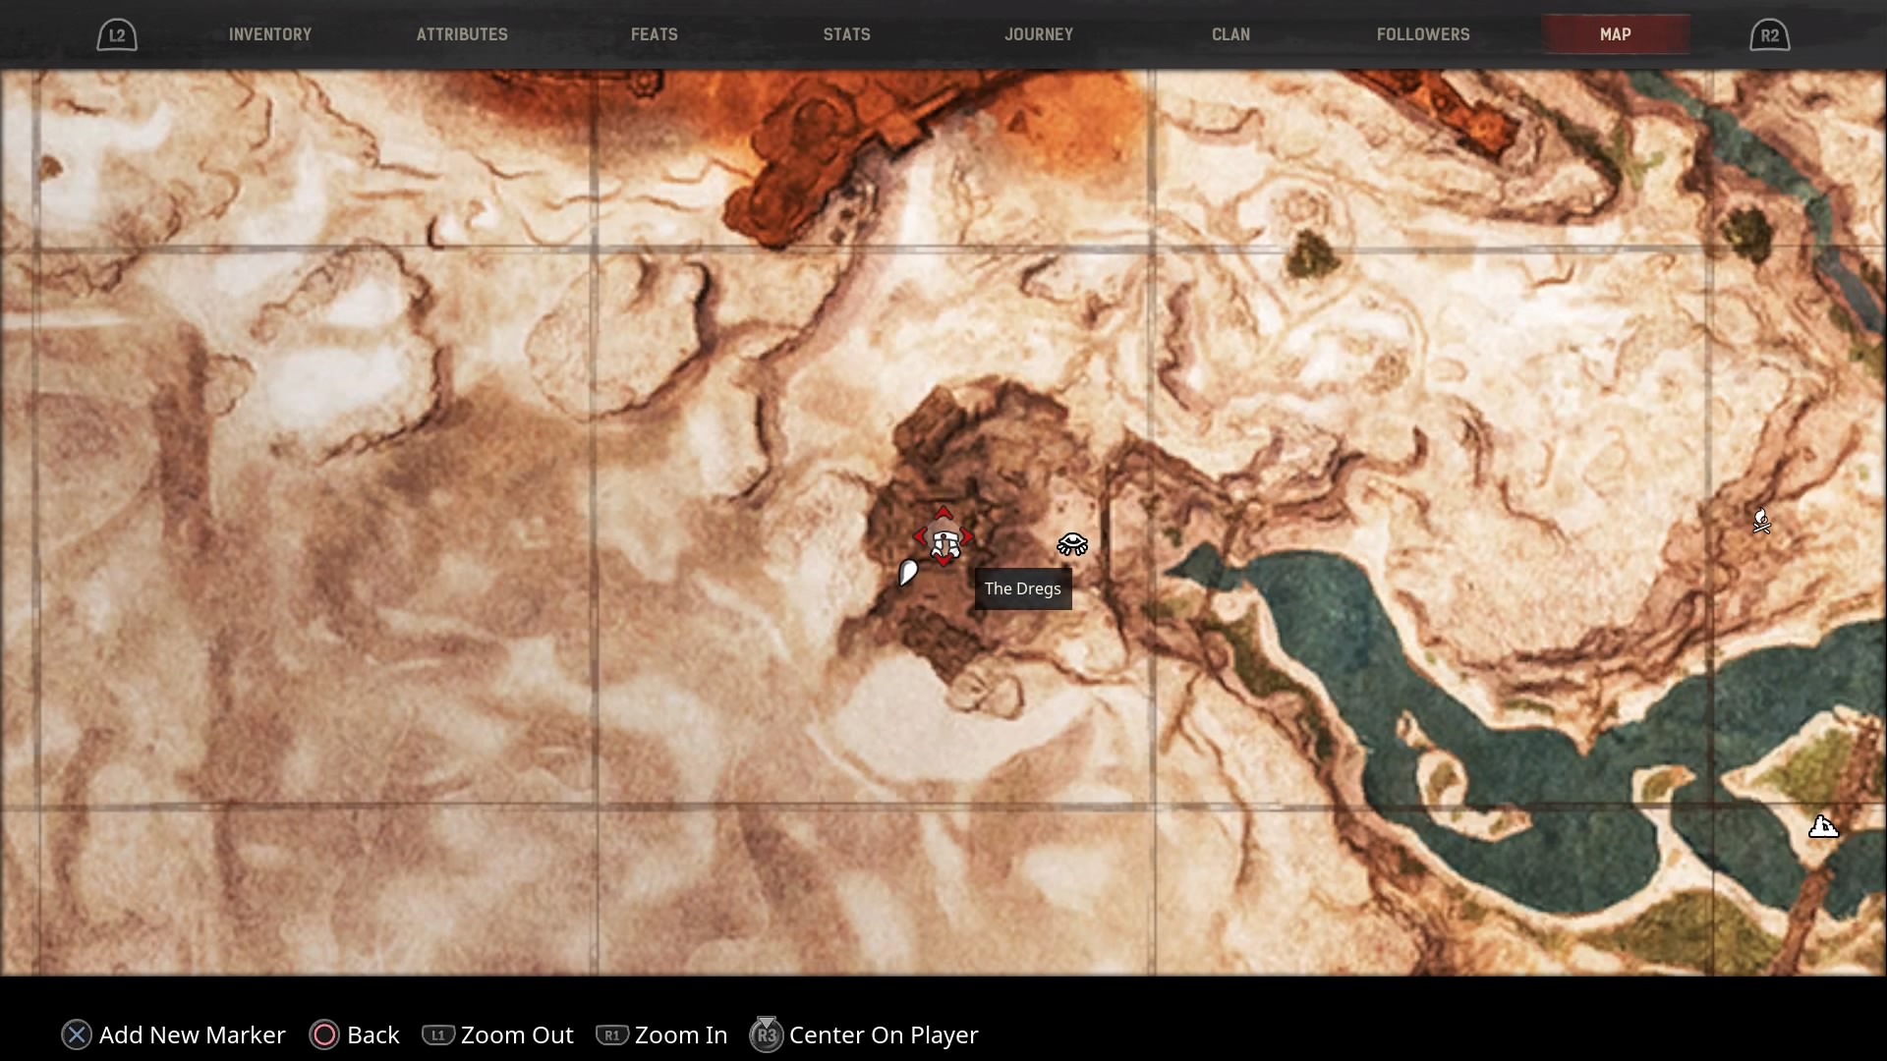Click the L1 Zoom Out button icon
Screen dimensions: 1887x1061
(x=438, y=1034)
